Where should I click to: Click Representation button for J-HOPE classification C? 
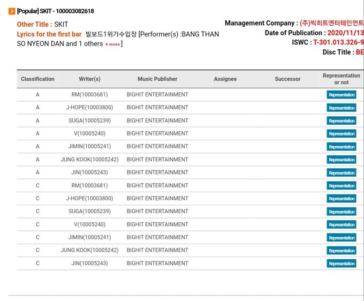click(342, 199)
